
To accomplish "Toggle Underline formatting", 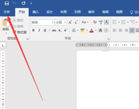I will (45, 30).
